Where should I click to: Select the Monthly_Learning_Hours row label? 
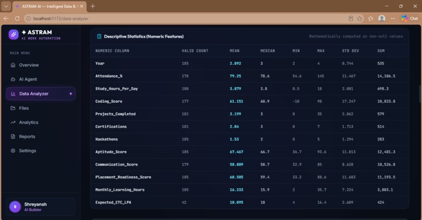coord(120,190)
